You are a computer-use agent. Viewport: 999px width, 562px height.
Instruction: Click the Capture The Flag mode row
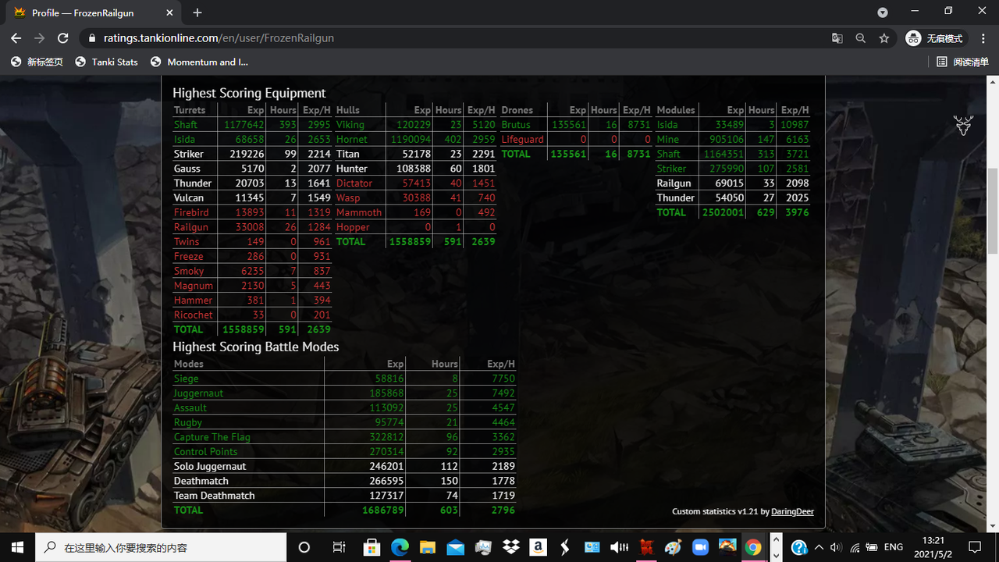344,437
